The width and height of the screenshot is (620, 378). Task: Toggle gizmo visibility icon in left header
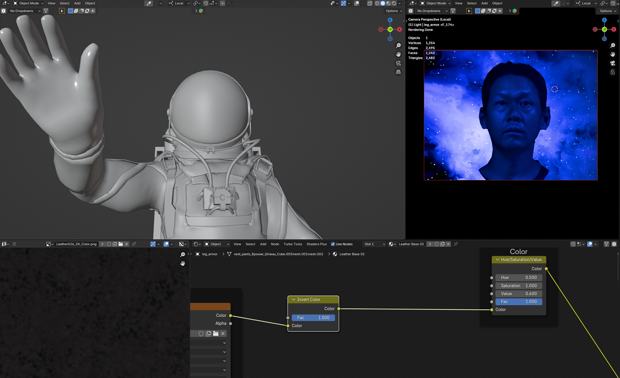click(343, 3)
